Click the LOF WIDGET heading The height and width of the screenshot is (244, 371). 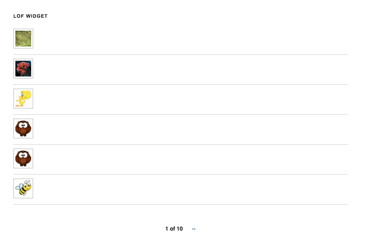click(x=30, y=16)
